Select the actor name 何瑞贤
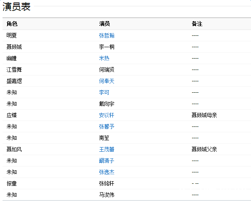Image resolution: width=251 pixels, height=204 pixels. tap(106, 70)
